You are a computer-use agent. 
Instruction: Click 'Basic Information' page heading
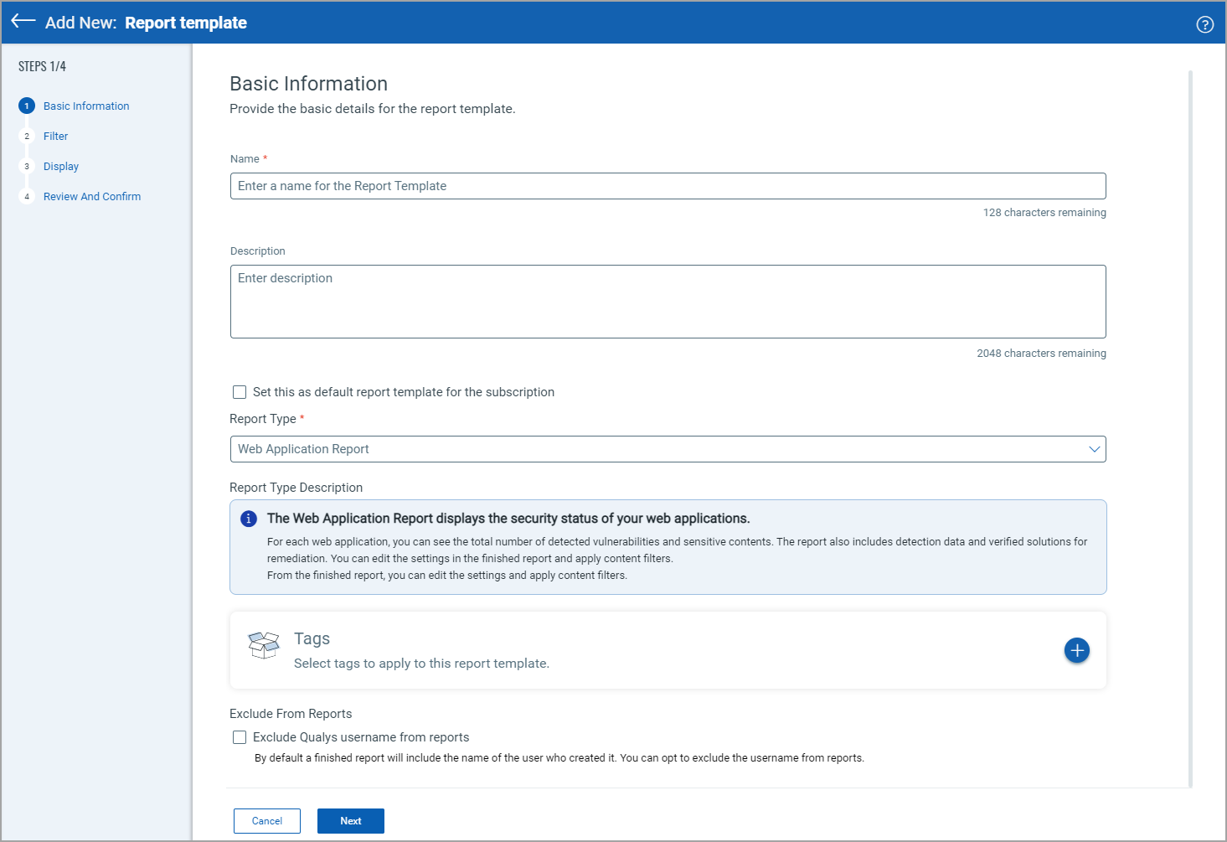(308, 84)
